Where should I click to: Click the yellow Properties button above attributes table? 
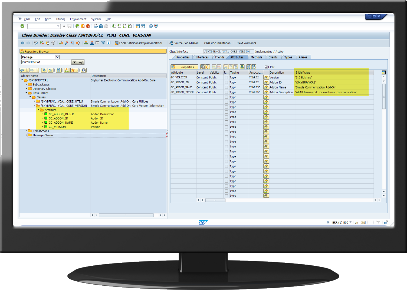tap(184, 67)
